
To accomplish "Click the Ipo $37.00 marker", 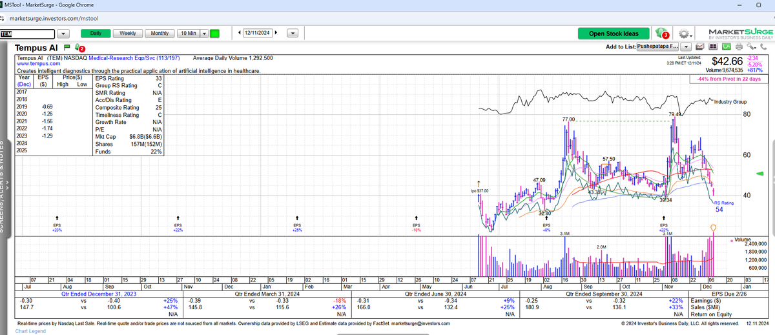I will click(480, 191).
